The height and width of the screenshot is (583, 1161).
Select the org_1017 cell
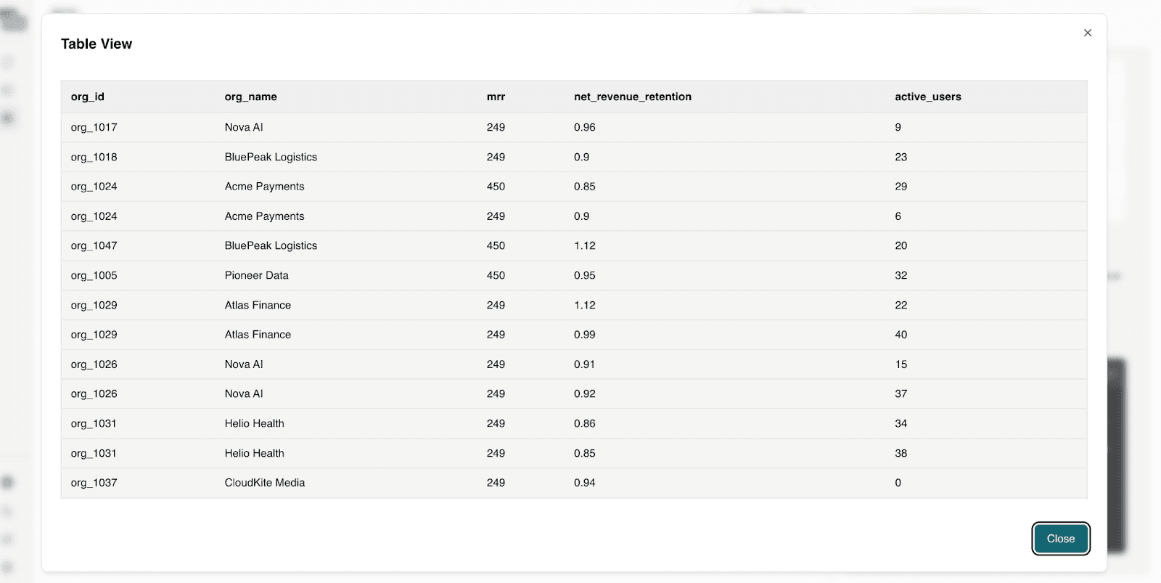tap(94, 127)
